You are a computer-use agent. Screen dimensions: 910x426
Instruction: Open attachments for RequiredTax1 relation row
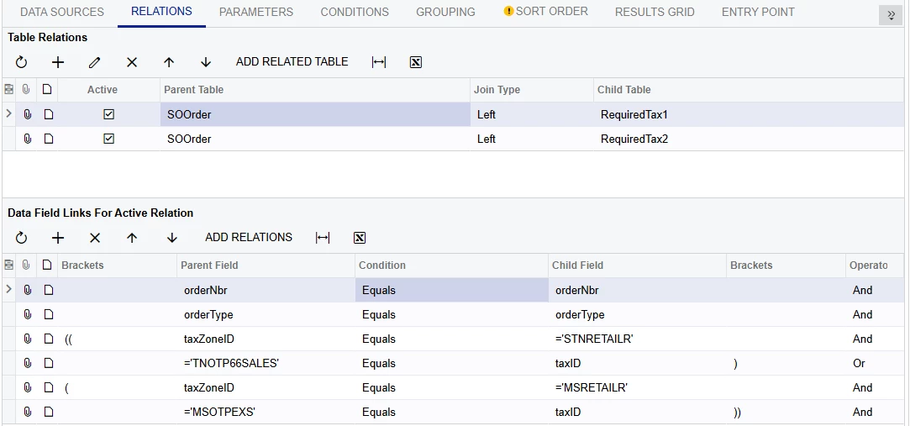(27, 114)
